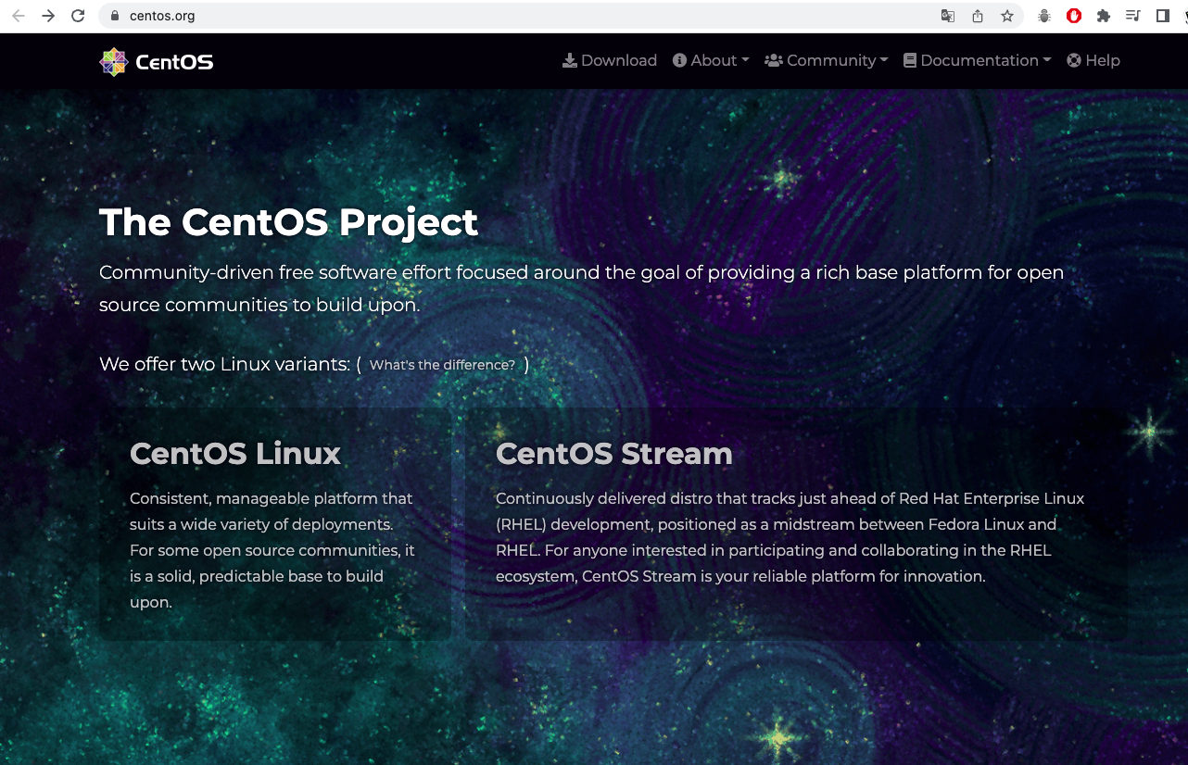Click the padlock icon in address bar
This screenshot has width=1188, height=765.
tap(115, 16)
